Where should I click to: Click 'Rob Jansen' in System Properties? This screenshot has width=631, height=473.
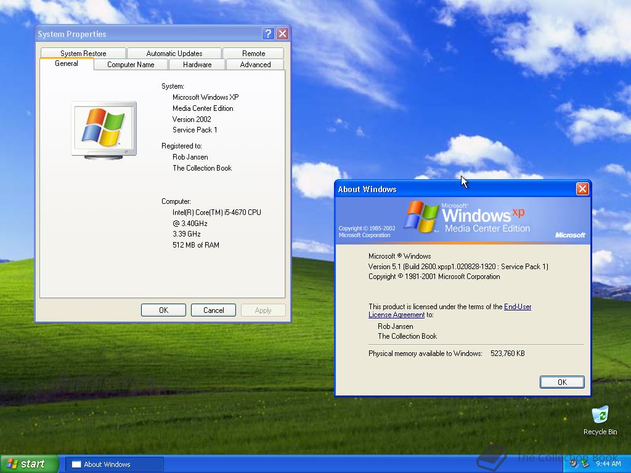[190, 157]
